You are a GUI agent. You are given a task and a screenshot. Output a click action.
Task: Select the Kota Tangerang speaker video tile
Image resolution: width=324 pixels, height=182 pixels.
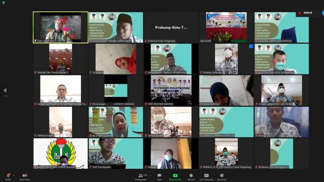(x=60, y=27)
